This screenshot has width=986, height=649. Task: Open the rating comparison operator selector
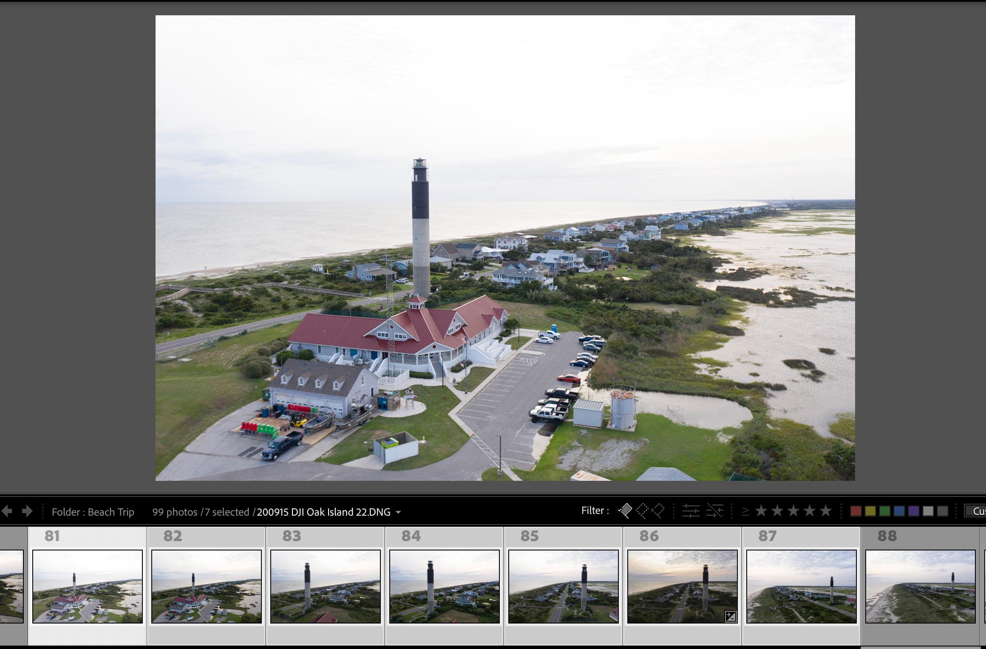click(x=746, y=511)
